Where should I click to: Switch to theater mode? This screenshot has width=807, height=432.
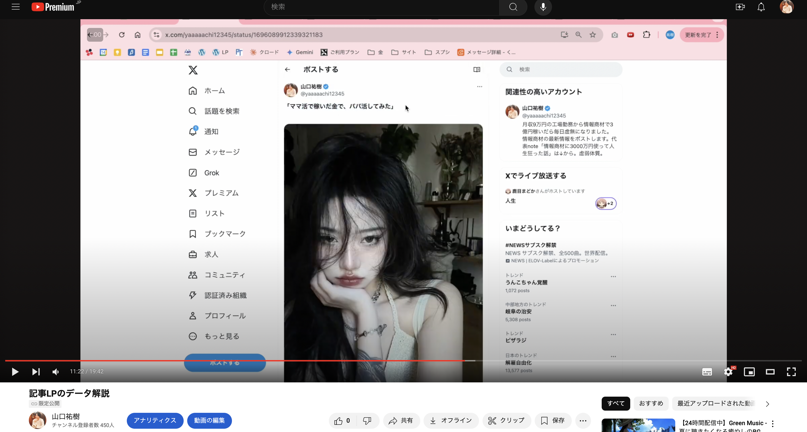(770, 372)
